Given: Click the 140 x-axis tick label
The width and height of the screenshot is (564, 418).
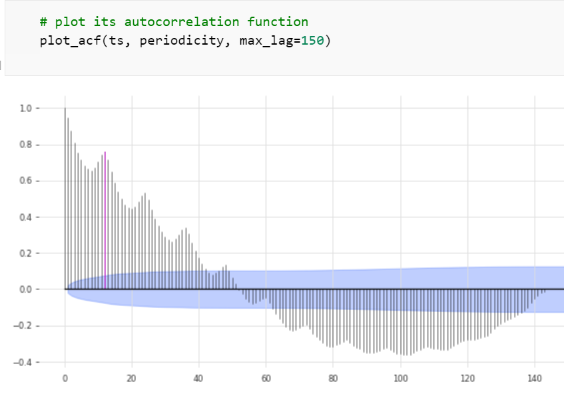Looking at the screenshot, I should pos(535,379).
